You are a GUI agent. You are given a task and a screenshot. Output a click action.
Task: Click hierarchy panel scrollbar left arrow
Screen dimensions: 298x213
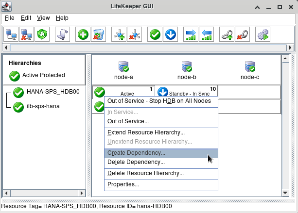tap(7, 193)
